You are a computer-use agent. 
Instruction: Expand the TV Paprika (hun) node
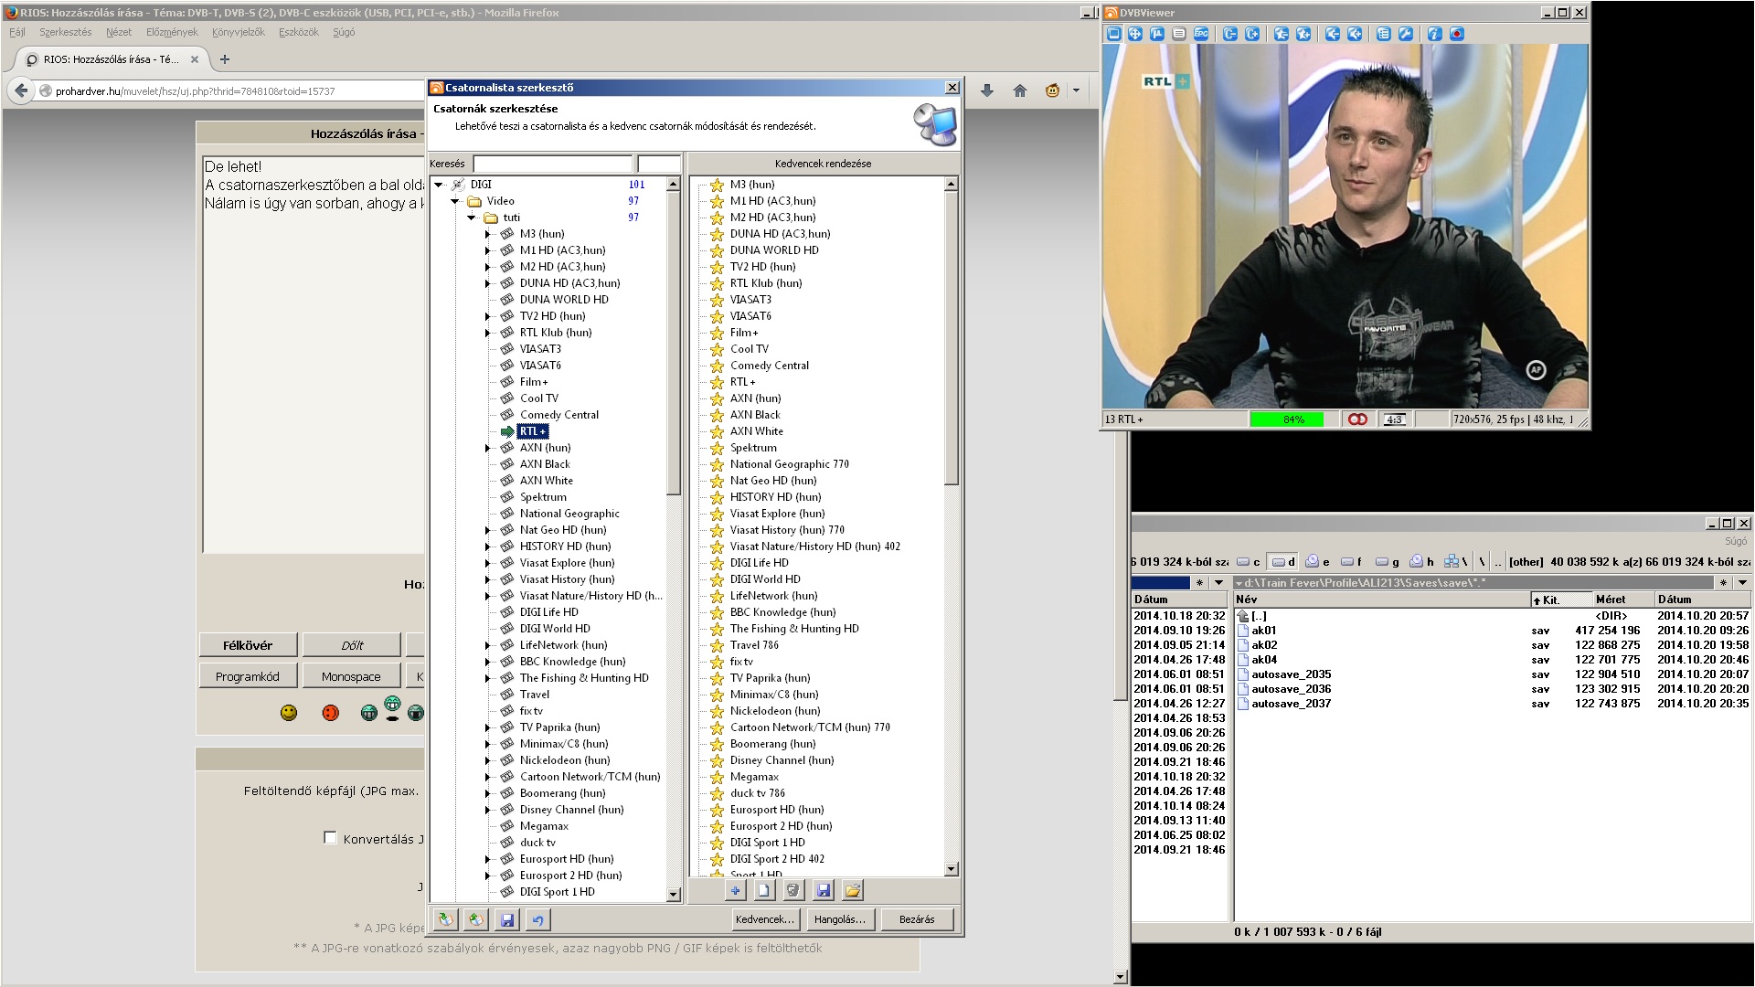point(488,727)
